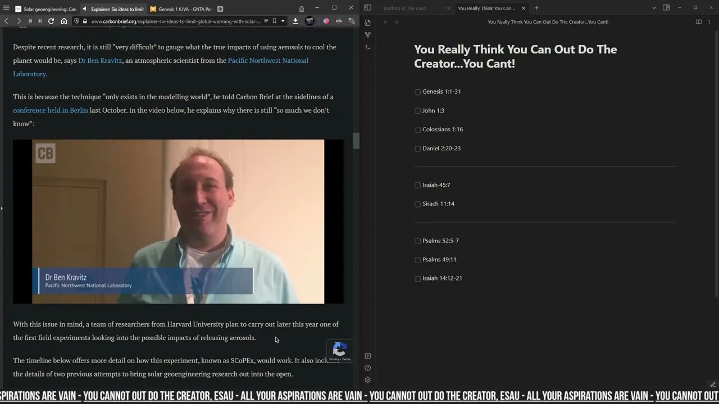Click the carbonbrief.org address bar URL
Screen dimensions: 719x404
pyautogui.click(x=175, y=21)
